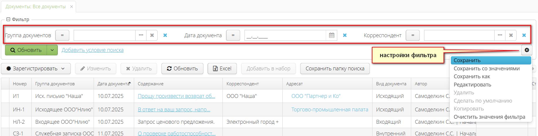Viewport: 538px width, 136px height.
Task: Open calendar picker for Дата документа
Action: (332, 35)
